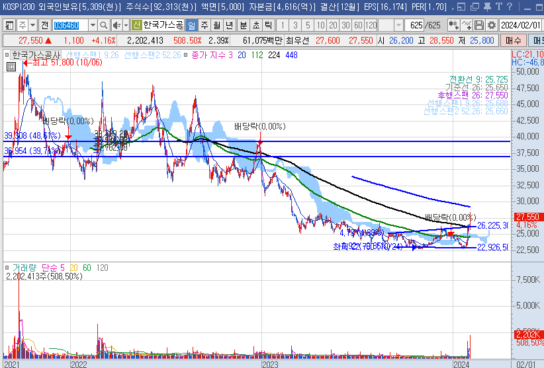Click the pin window icon in title bar
This screenshot has height=368, width=544.
pyautogui.click(x=487, y=7)
